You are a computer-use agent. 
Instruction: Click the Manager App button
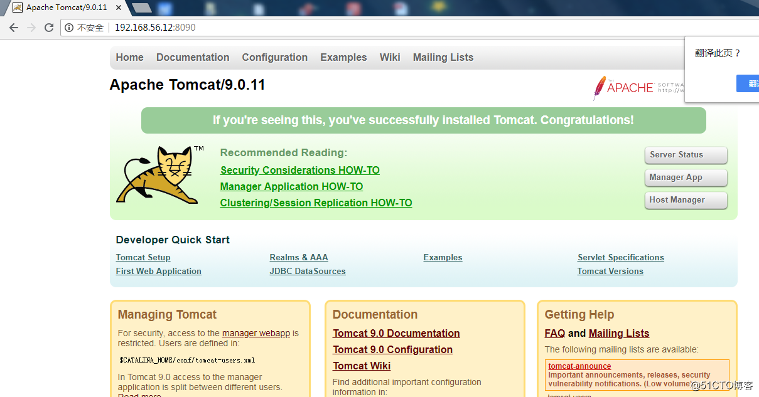pyautogui.click(x=686, y=177)
